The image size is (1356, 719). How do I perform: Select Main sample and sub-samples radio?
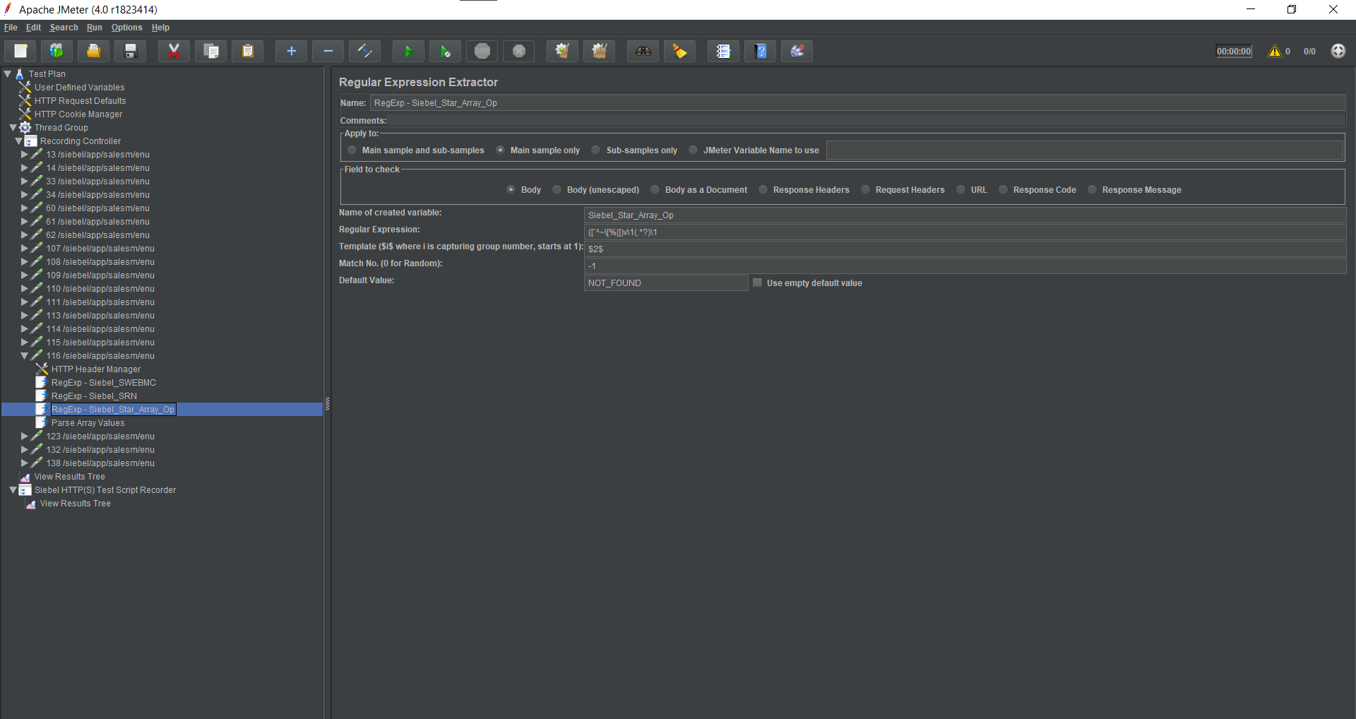pos(352,150)
